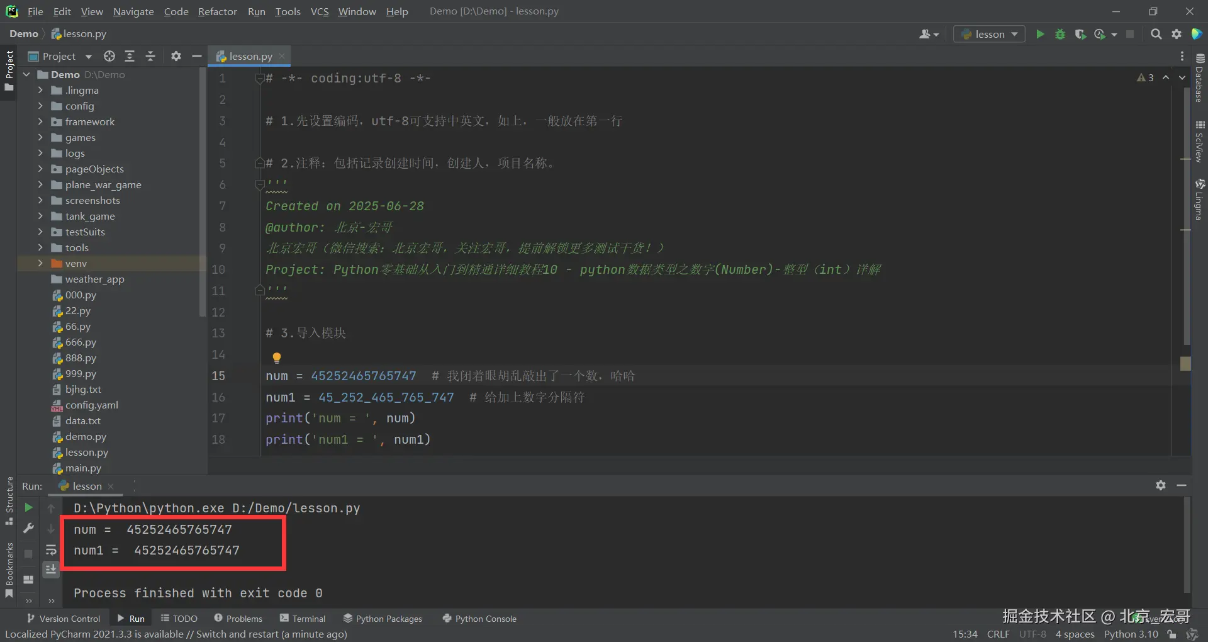Click the locate-file target icon in Project panel
The height and width of the screenshot is (642, 1208).
(x=109, y=56)
